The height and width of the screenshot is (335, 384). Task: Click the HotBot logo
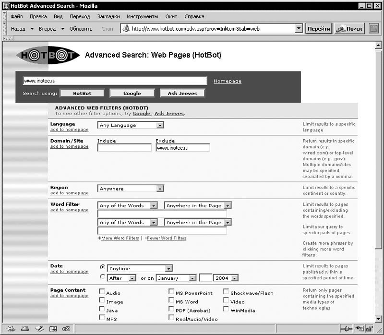point(48,55)
